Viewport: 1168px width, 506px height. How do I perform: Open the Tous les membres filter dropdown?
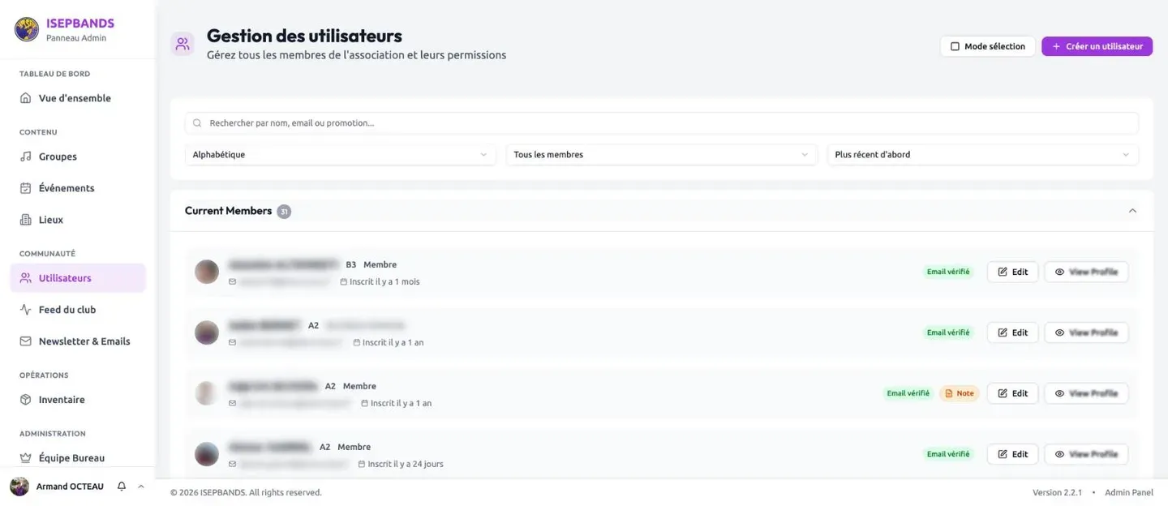coord(662,154)
